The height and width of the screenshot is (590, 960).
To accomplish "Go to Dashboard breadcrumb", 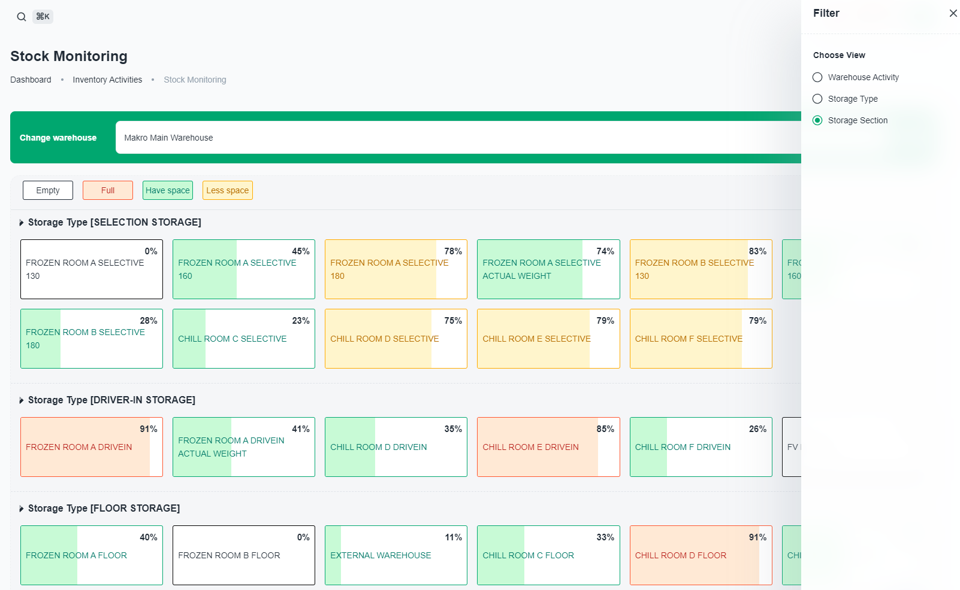I will pos(31,80).
